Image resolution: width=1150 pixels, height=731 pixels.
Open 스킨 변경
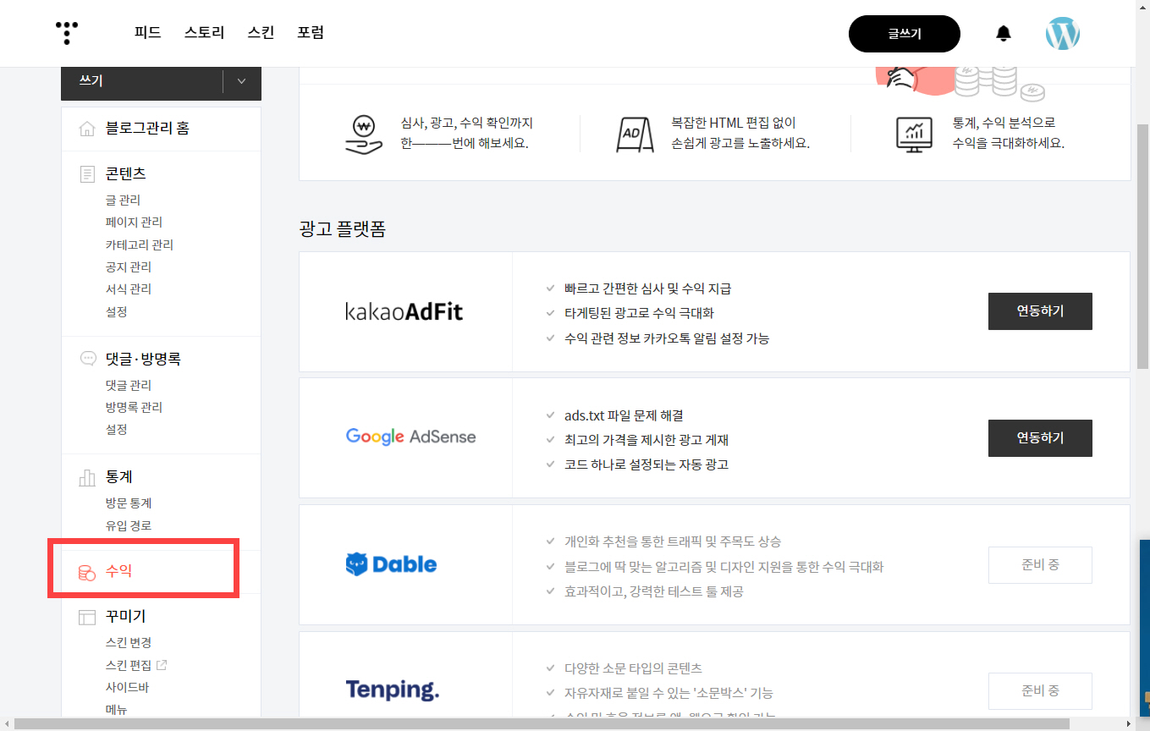[x=129, y=643]
